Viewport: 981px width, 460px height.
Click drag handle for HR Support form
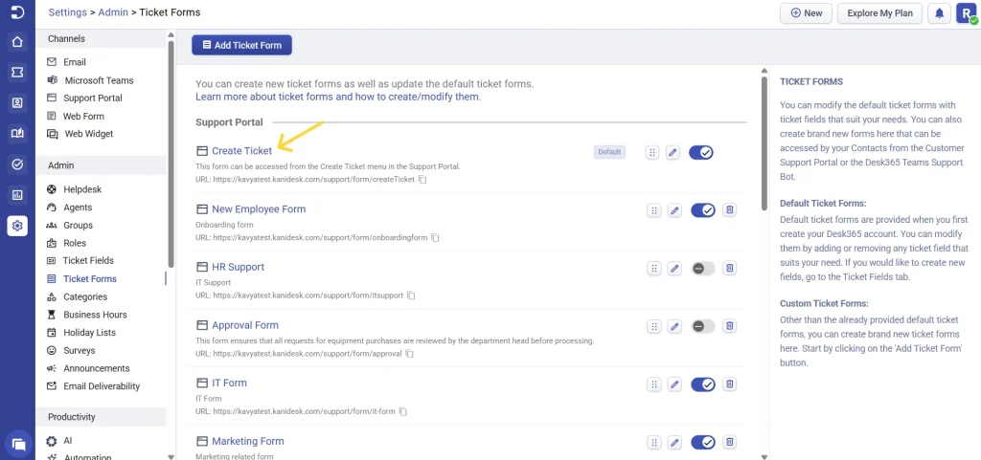[653, 269]
